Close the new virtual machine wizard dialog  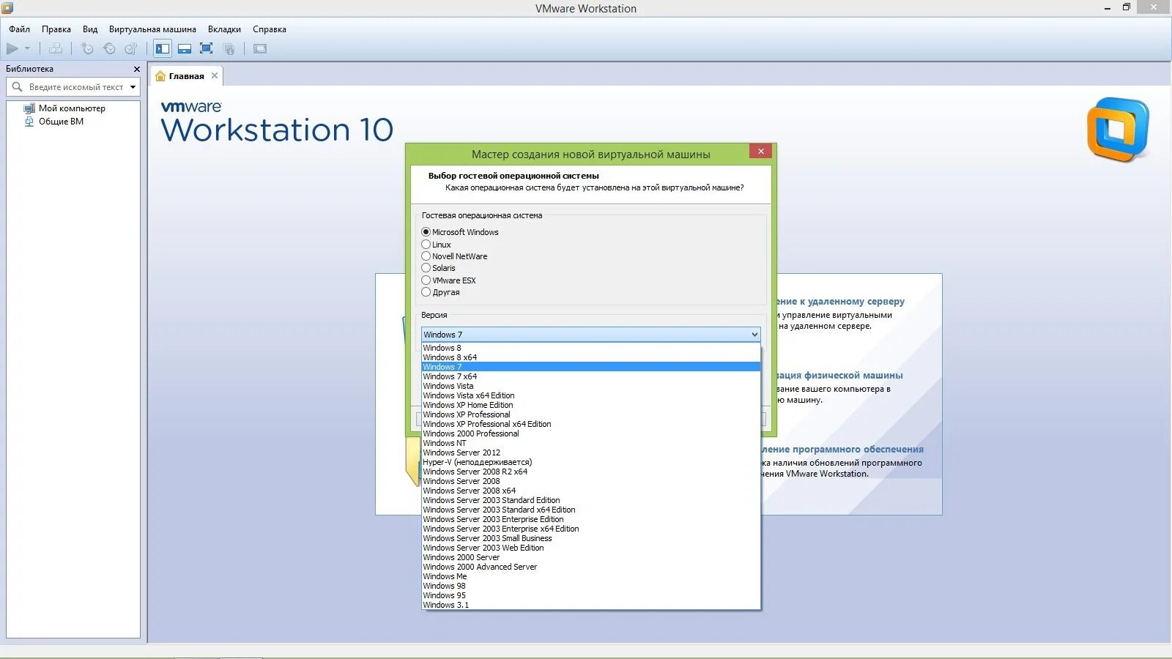pyautogui.click(x=760, y=151)
